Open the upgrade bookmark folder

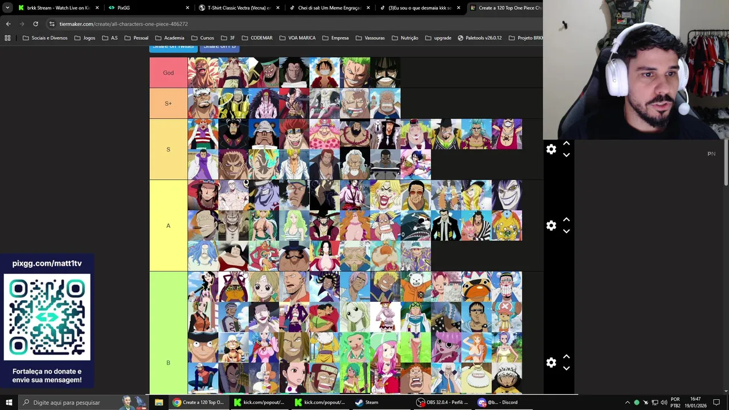coord(438,38)
